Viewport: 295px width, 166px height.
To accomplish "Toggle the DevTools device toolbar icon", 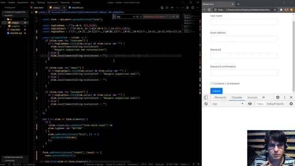I will [x=206, y=97].
